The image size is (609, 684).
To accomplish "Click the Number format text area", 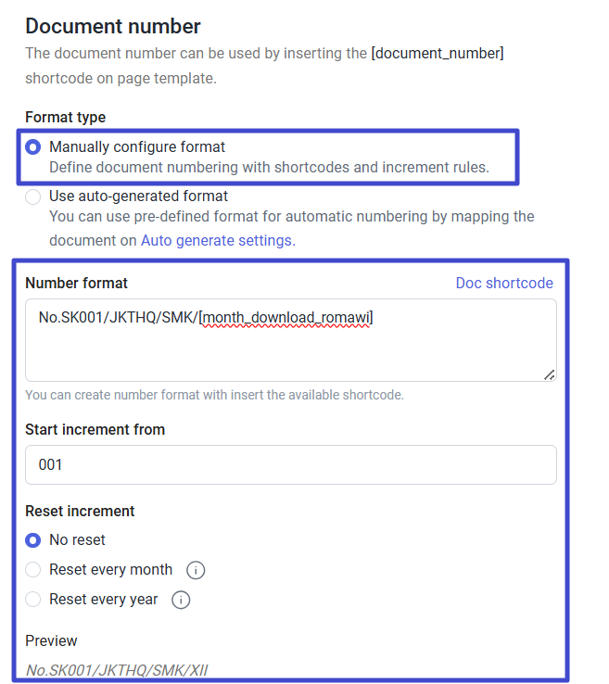I will click(x=290, y=348).
